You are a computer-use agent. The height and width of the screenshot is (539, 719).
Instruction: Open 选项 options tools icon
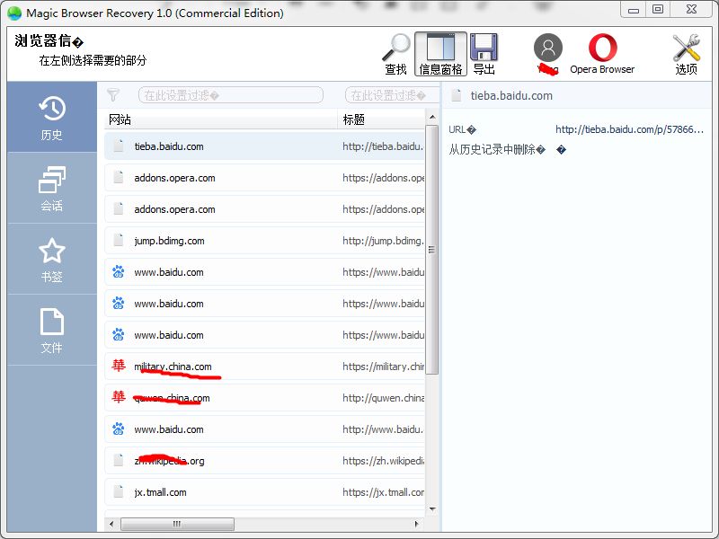tap(686, 54)
